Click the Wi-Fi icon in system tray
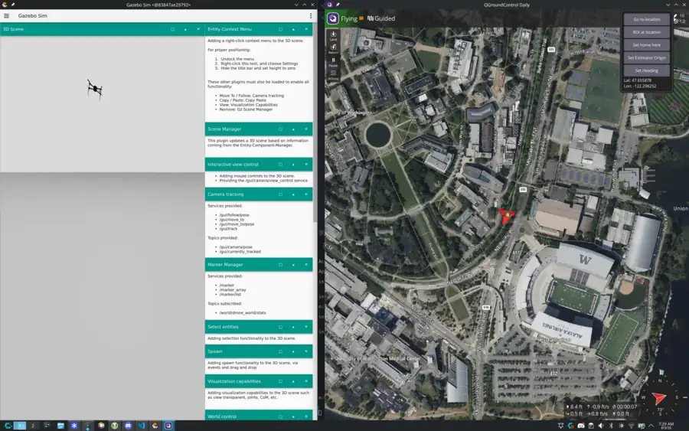 pos(631,426)
